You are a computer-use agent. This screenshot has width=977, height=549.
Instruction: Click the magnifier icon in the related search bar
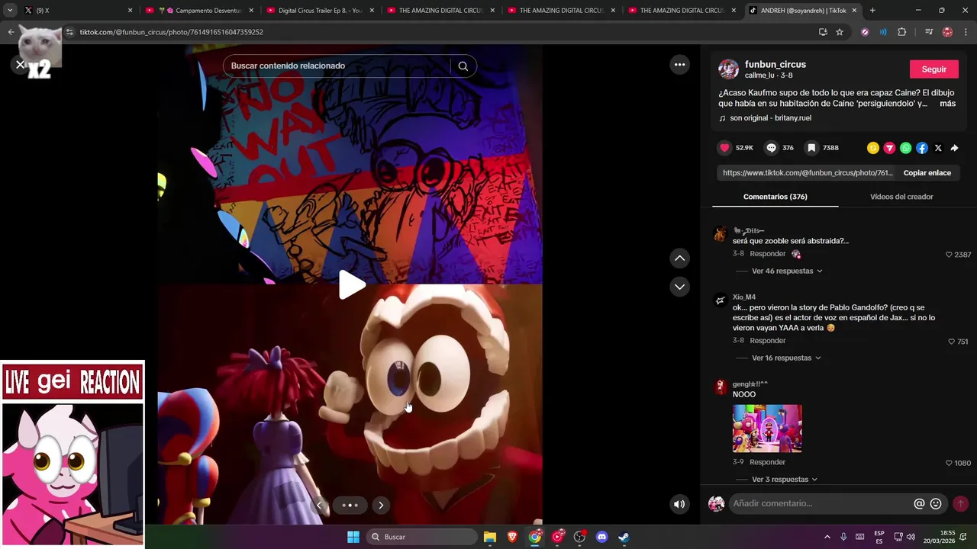(x=463, y=66)
